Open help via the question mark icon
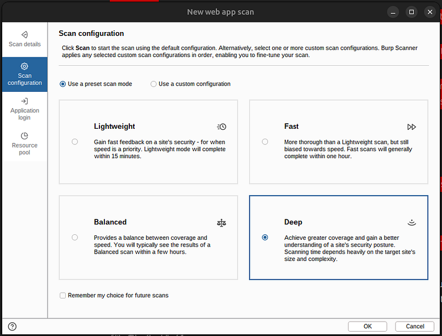The width and height of the screenshot is (442, 336). tap(12, 327)
